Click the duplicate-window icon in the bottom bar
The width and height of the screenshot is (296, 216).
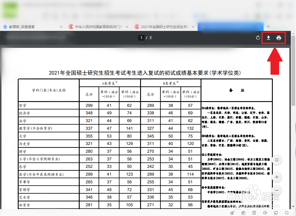(x=276, y=213)
